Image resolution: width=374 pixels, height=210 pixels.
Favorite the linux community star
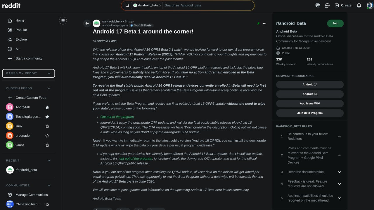click(47, 126)
